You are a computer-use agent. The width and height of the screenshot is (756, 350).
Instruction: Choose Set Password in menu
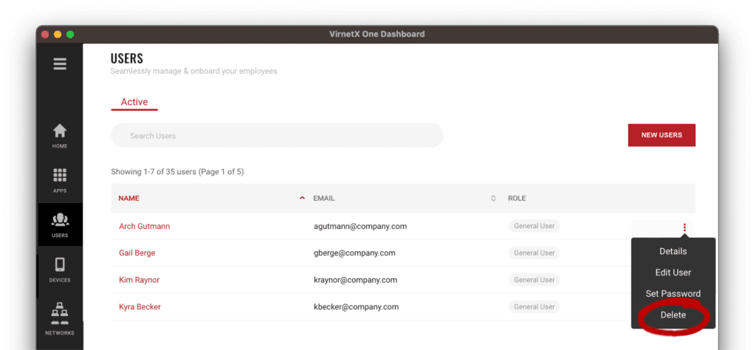673,294
